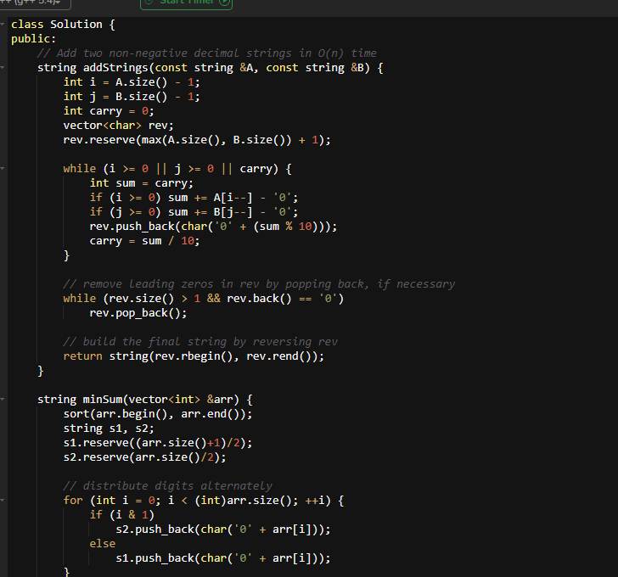618x577 pixels.
Task: Fold the minSum function block
Action: [x=3, y=400]
